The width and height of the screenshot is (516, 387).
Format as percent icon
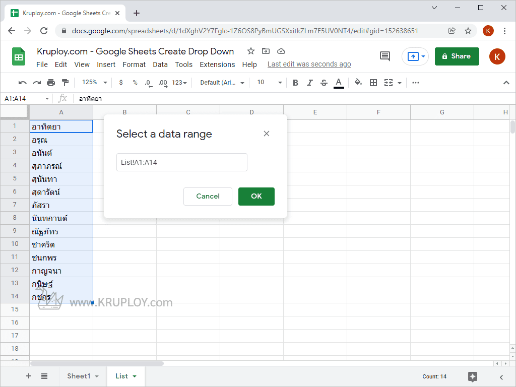[135, 83]
